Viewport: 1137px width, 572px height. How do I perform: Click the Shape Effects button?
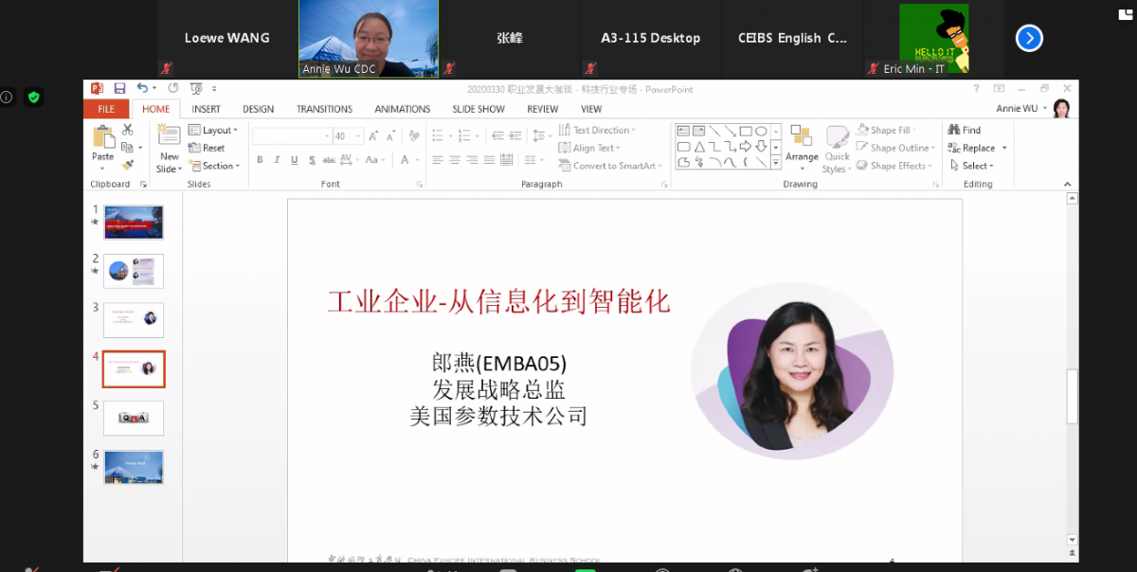click(x=892, y=166)
